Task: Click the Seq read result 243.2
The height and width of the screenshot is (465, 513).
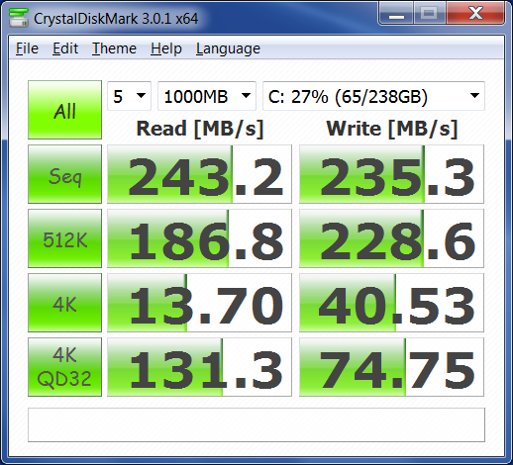Action: (199, 174)
